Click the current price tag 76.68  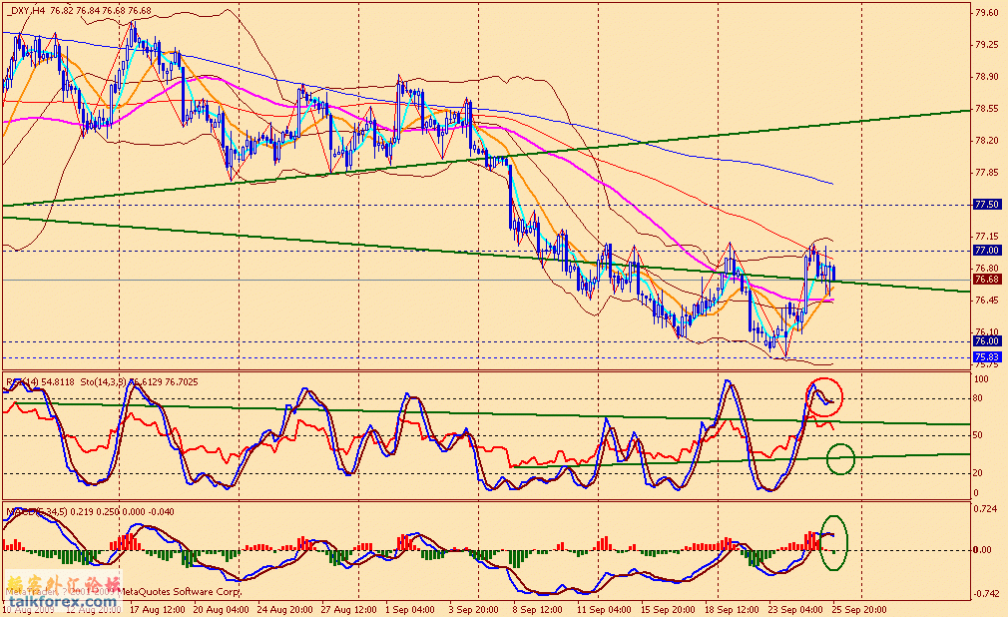[x=987, y=280]
